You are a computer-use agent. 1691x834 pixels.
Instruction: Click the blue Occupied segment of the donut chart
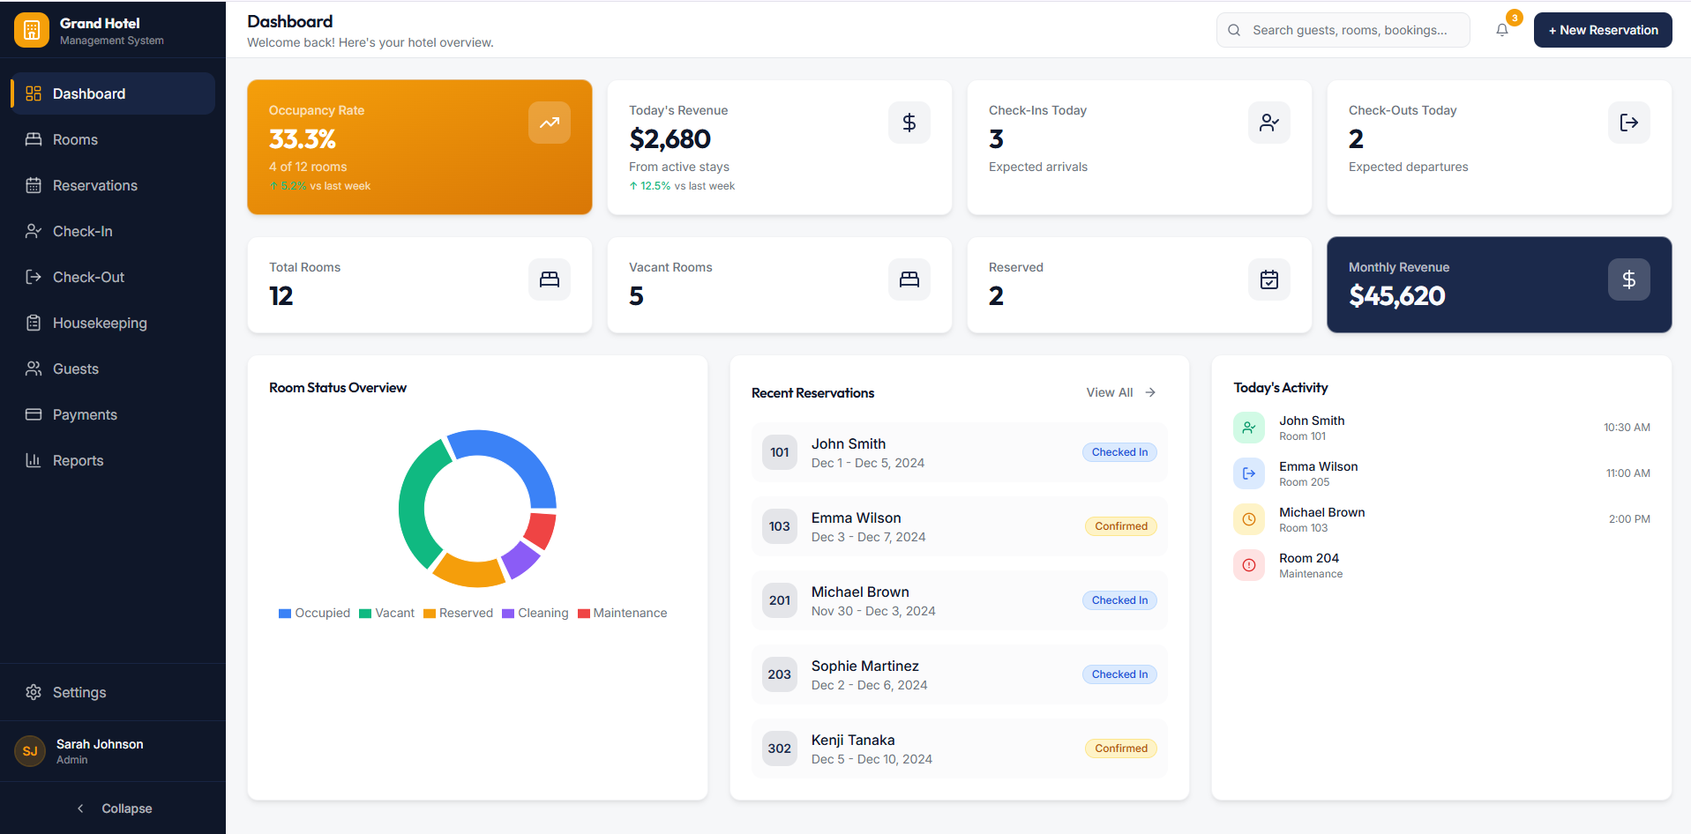click(x=516, y=457)
